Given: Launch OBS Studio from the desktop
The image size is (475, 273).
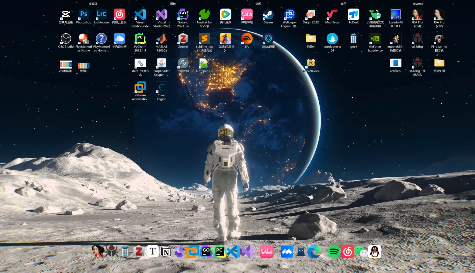Looking at the screenshot, I should tap(66, 41).
